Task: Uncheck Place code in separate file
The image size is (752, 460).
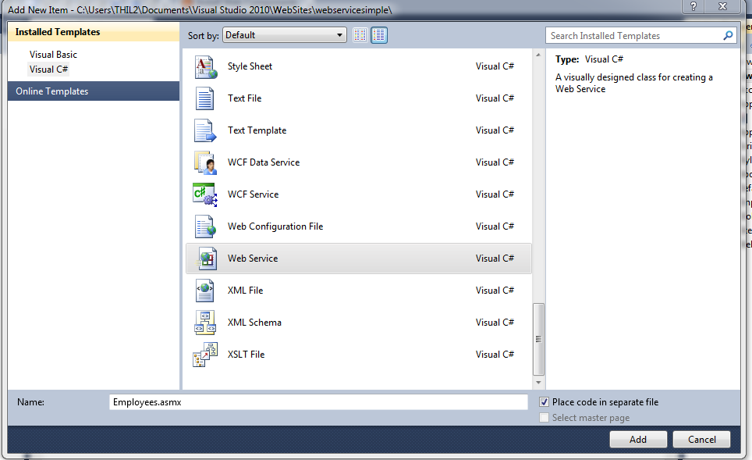Action: coord(544,402)
